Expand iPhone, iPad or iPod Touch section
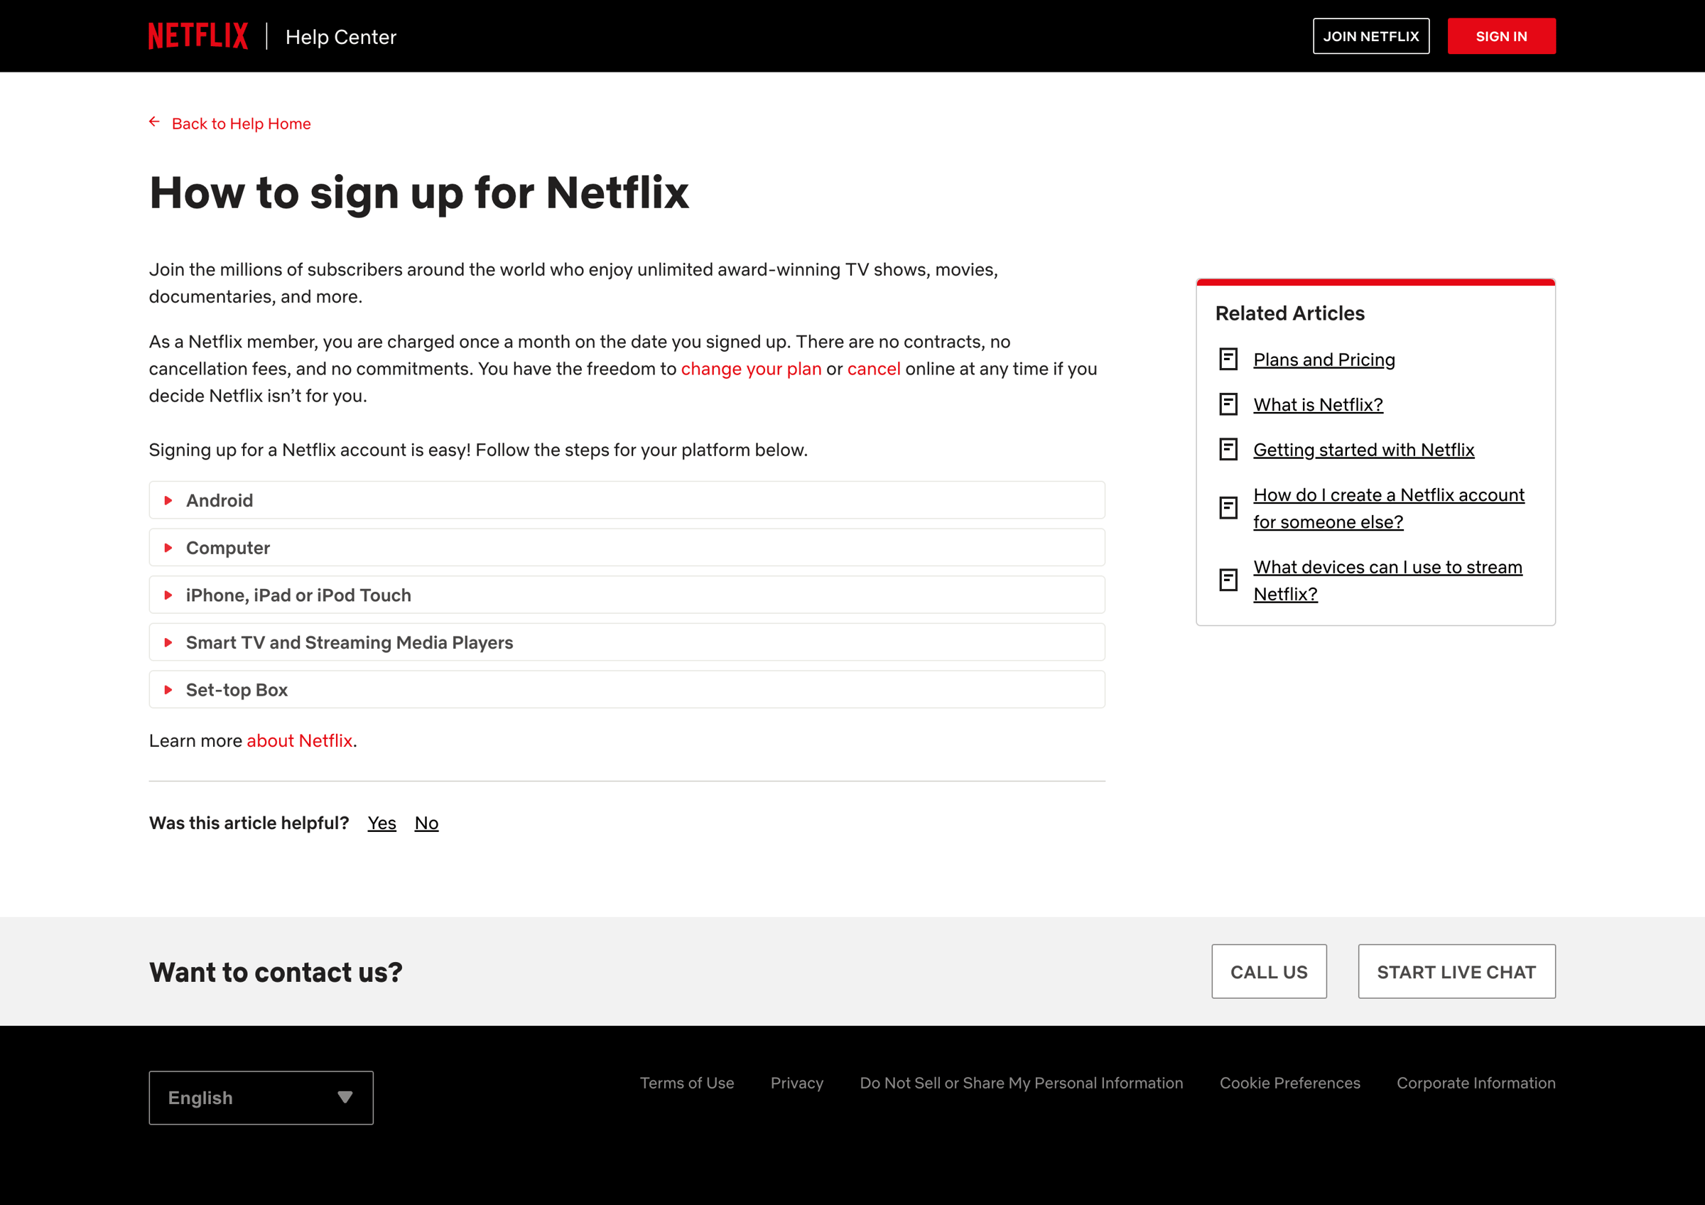The height and width of the screenshot is (1205, 1705). (627, 595)
